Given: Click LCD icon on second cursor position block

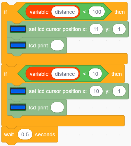Looking at the screenshot, I should click(x=18, y=91).
